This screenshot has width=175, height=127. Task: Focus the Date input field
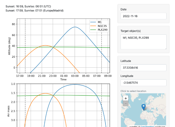(143, 16)
